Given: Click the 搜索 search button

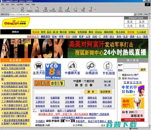Looking at the screenshot, I should point(91,92).
